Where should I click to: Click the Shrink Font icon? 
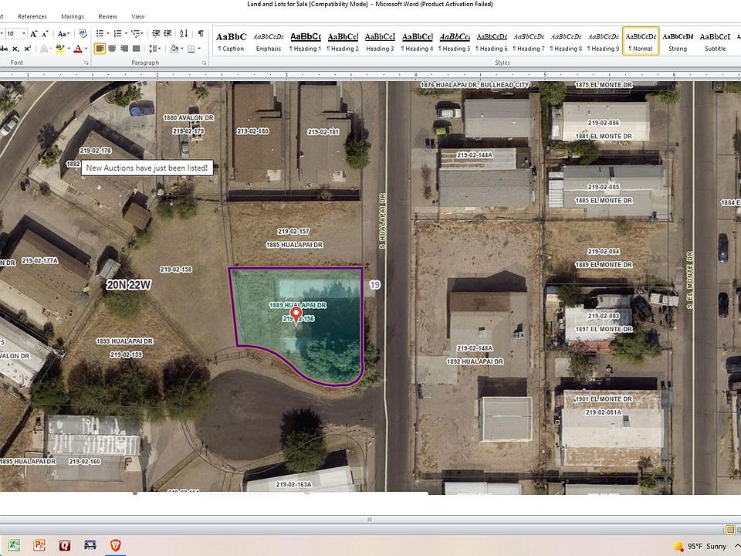click(x=45, y=33)
